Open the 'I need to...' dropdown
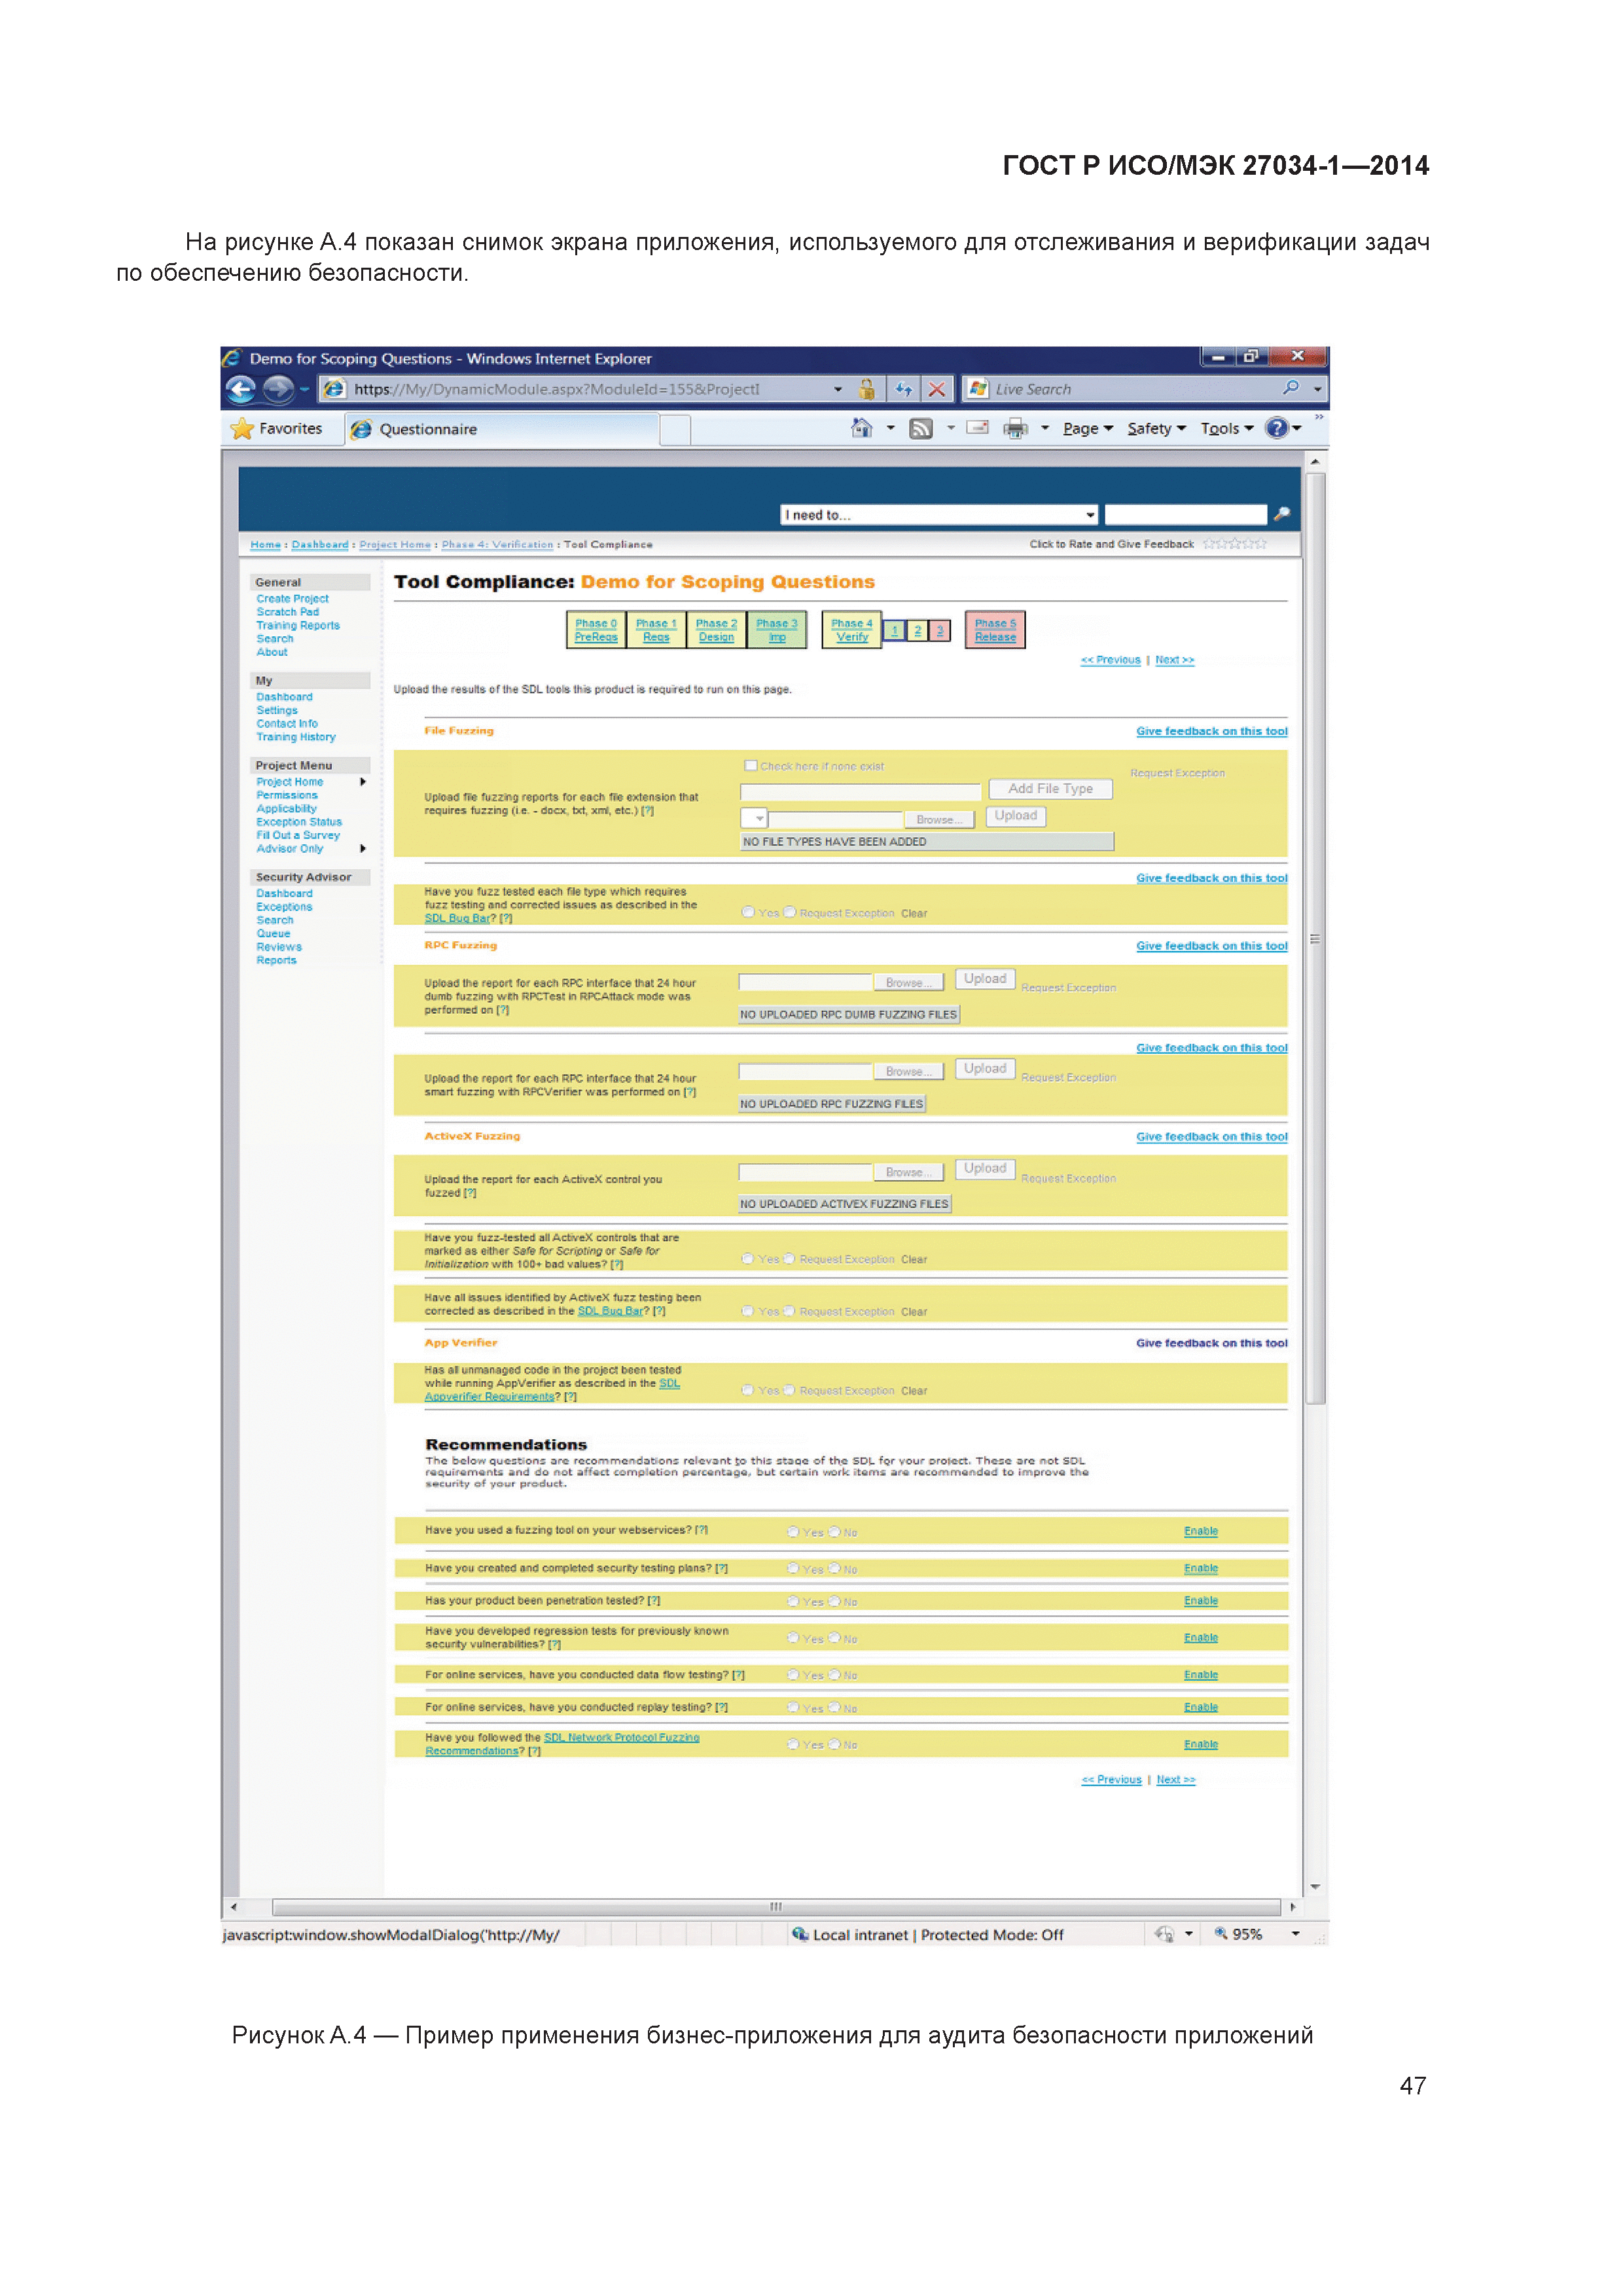1623x2296 pixels. (x=939, y=515)
